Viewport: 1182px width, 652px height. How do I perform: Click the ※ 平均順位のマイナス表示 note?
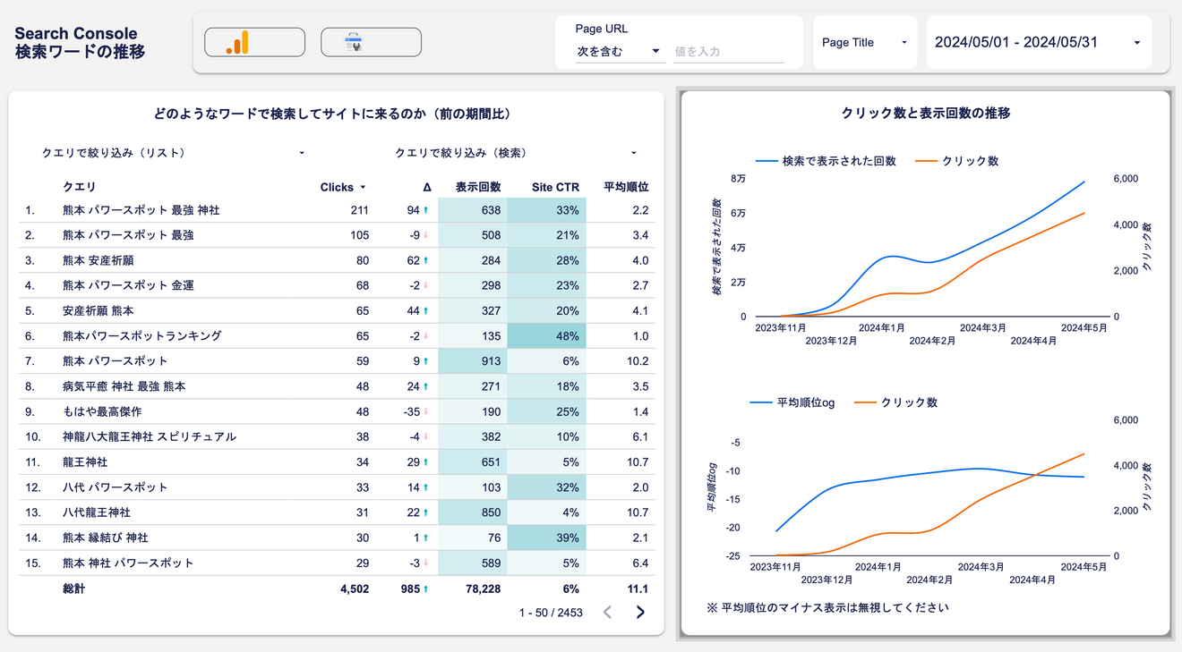click(827, 607)
